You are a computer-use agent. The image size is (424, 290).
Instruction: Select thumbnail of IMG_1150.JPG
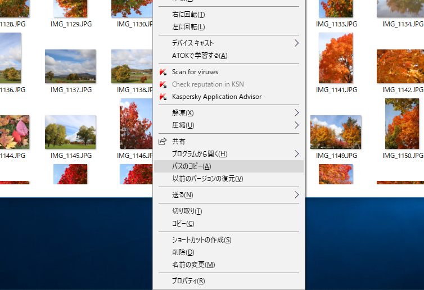point(402,124)
